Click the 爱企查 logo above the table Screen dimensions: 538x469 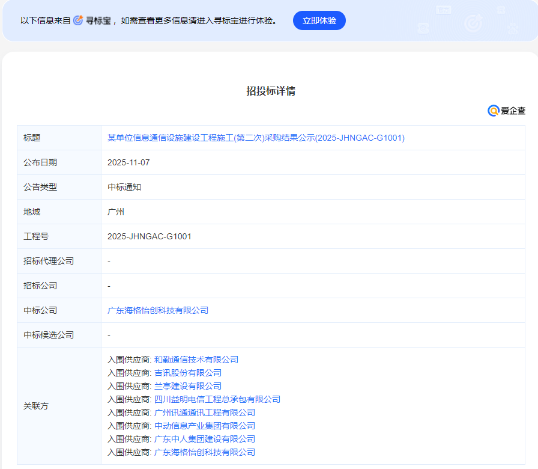[507, 111]
